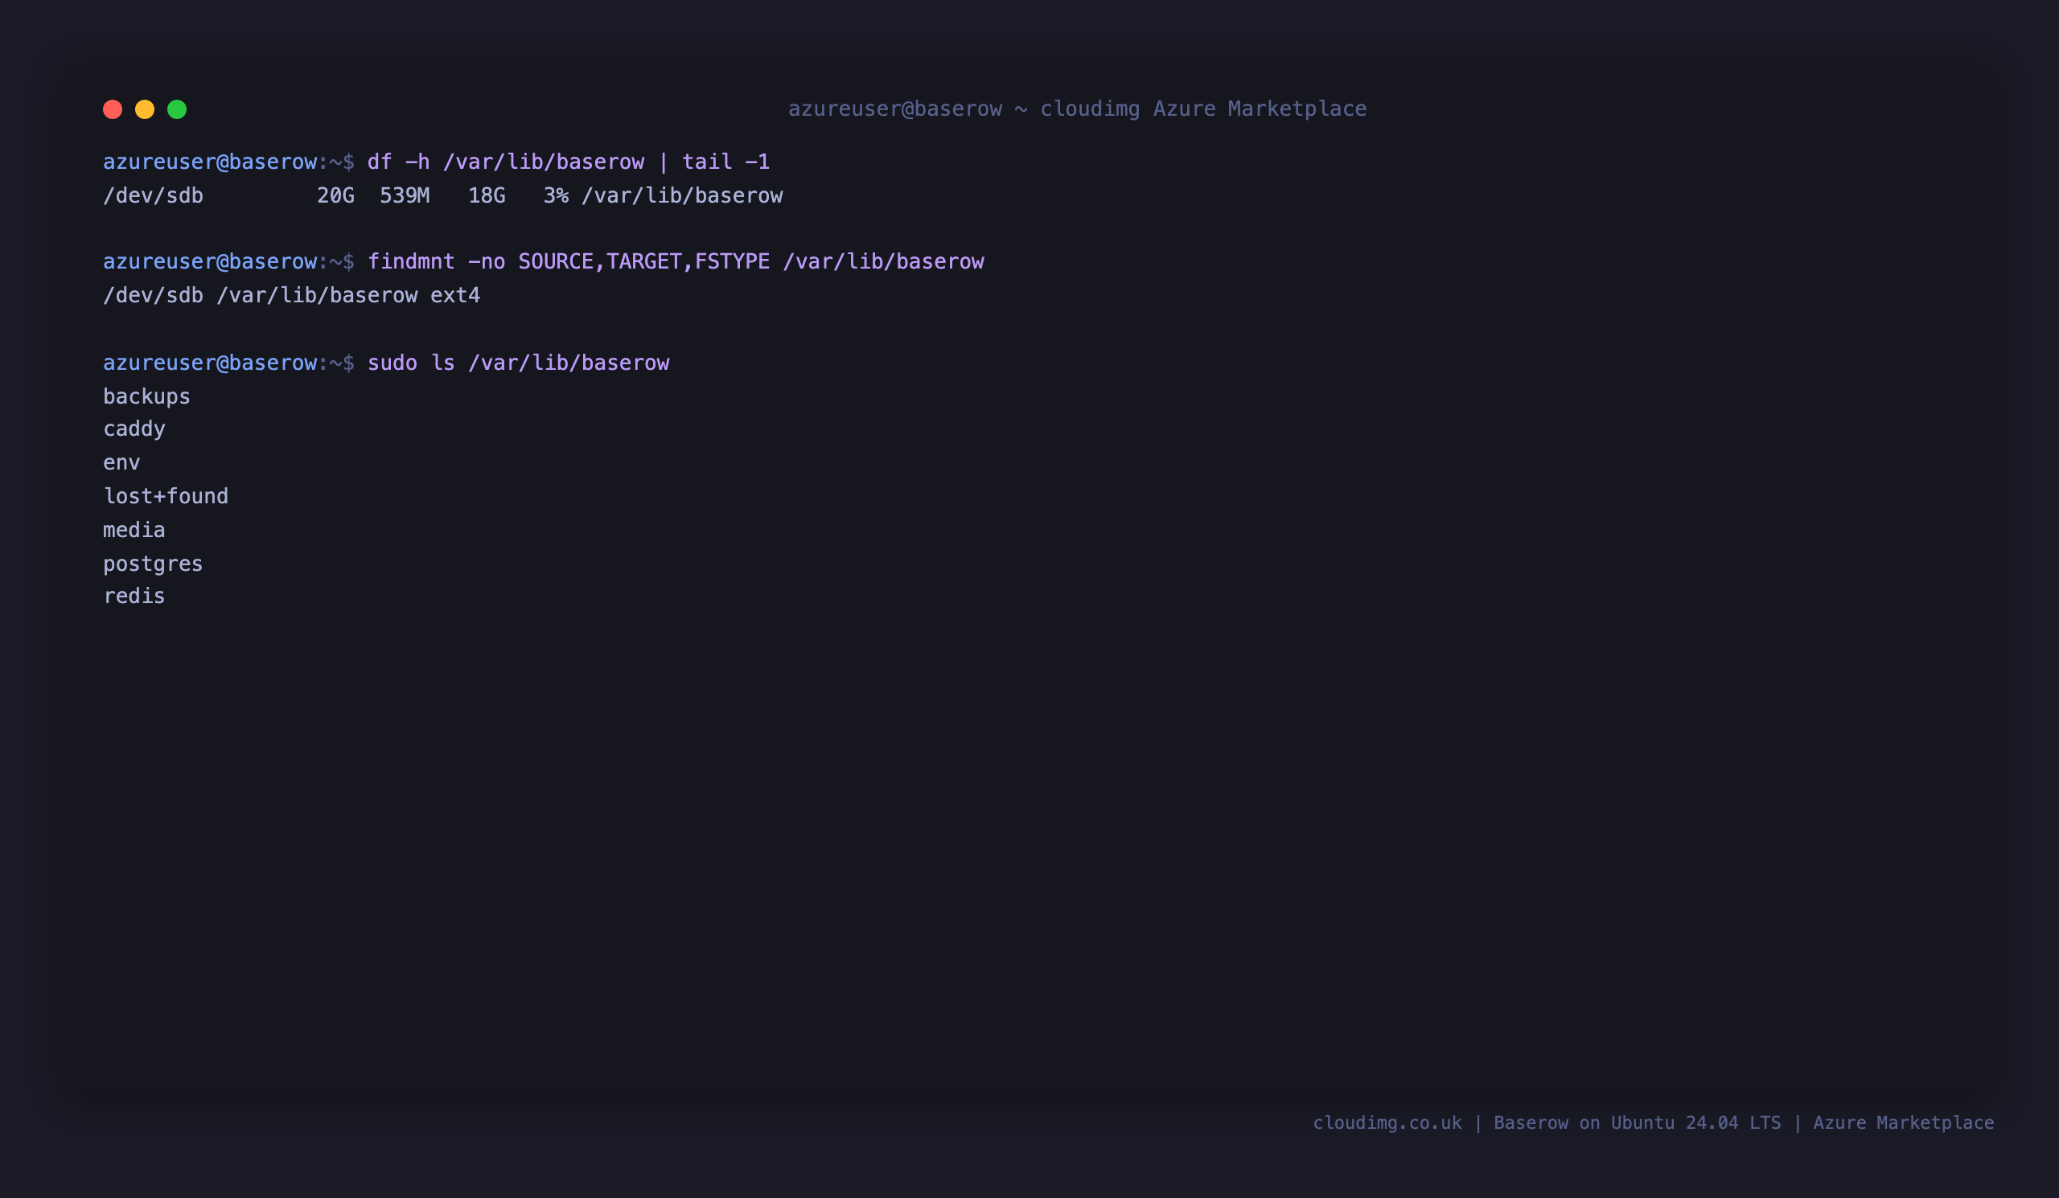Click the 'postgres' directory entry

click(x=153, y=564)
